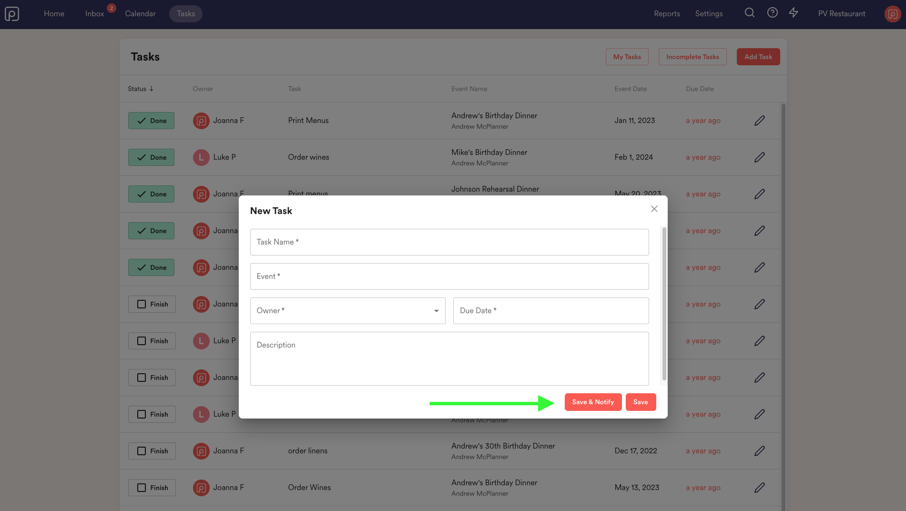Click the Inbox notification badge
The height and width of the screenshot is (511, 906).
pyautogui.click(x=112, y=8)
